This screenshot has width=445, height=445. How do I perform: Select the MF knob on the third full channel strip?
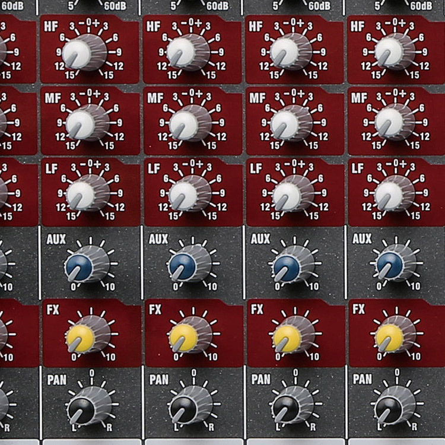point(291,123)
